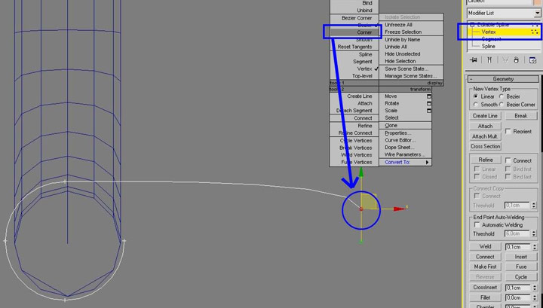The width and height of the screenshot is (543, 308).
Task: Enable Automatic Welding checkbox
Action: 477,224
